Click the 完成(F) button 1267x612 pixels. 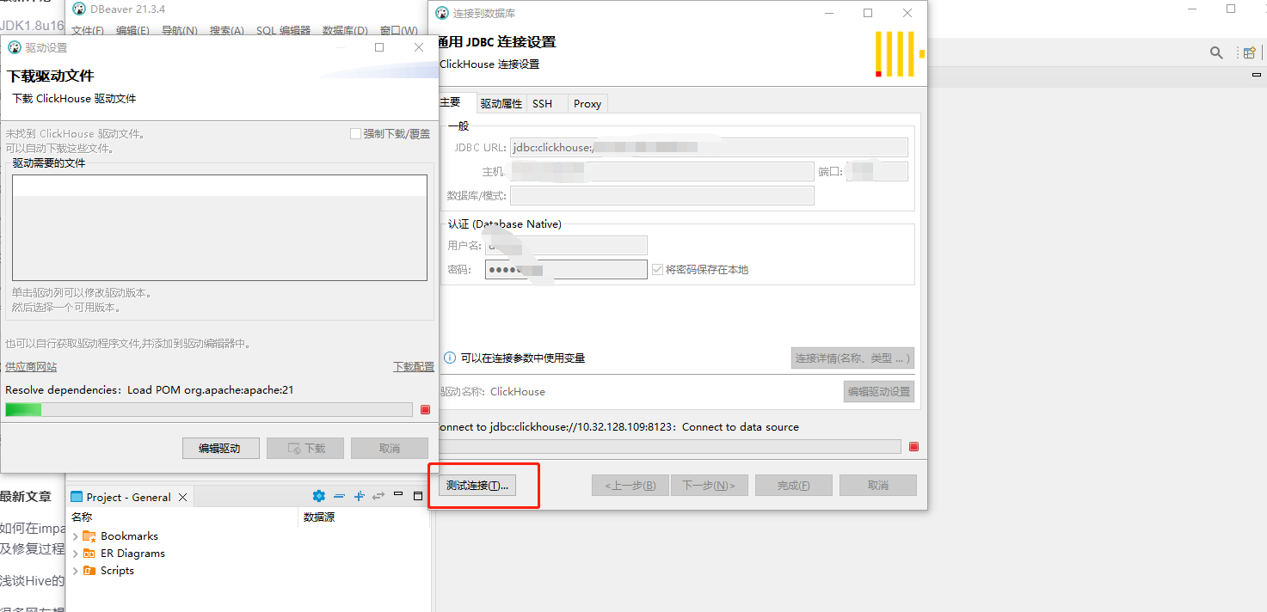(794, 486)
